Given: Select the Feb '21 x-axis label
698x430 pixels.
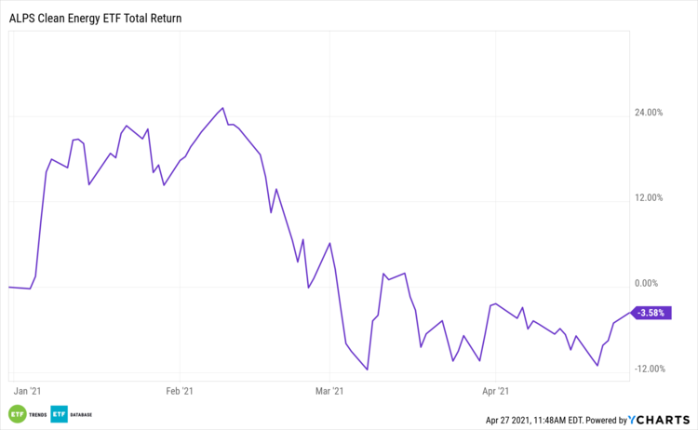Looking at the screenshot, I should click(179, 393).
